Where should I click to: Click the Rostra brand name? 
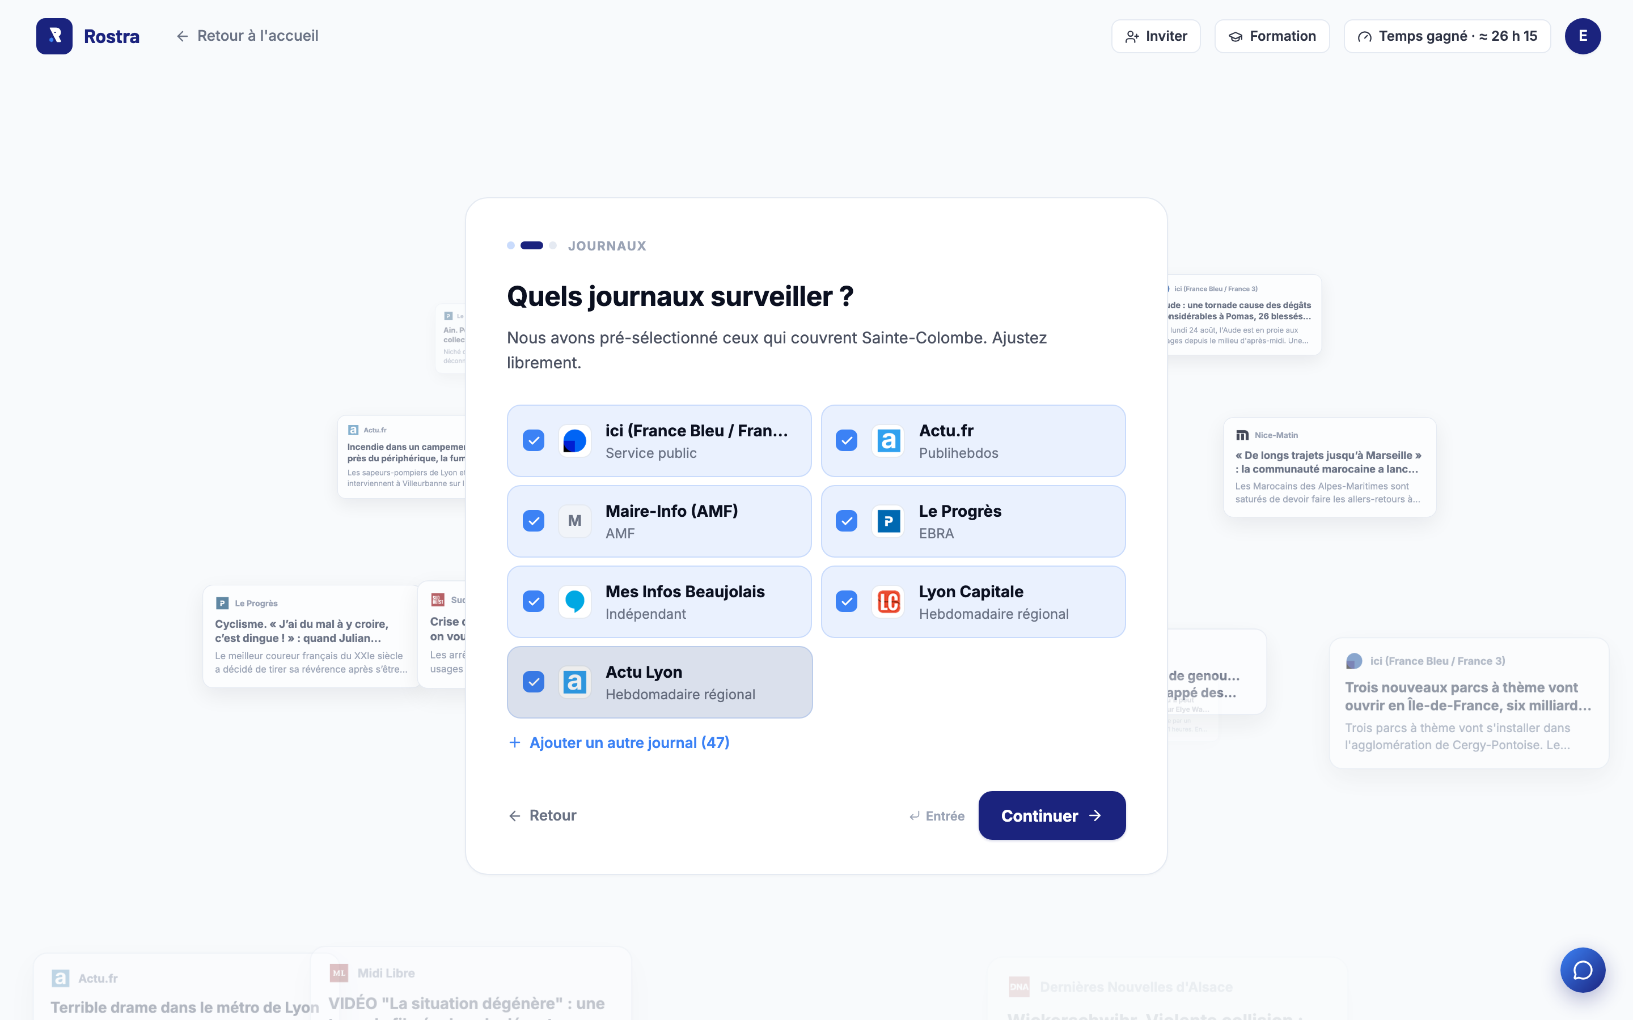coord(111,36)
